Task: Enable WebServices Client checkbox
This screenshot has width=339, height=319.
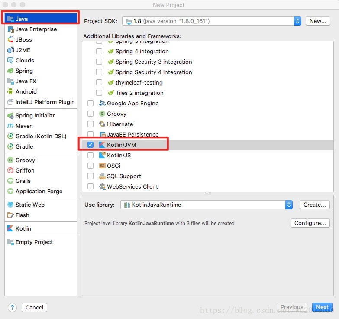Action: tap(90, 186)
